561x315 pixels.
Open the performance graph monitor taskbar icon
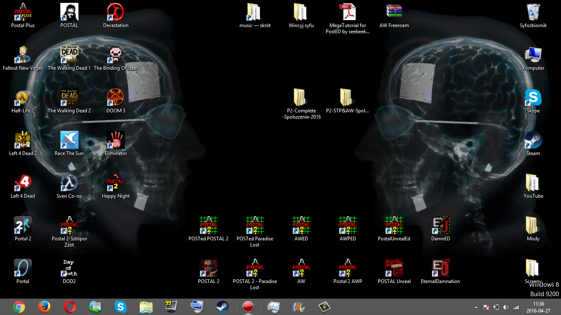[x=274, y=307]
